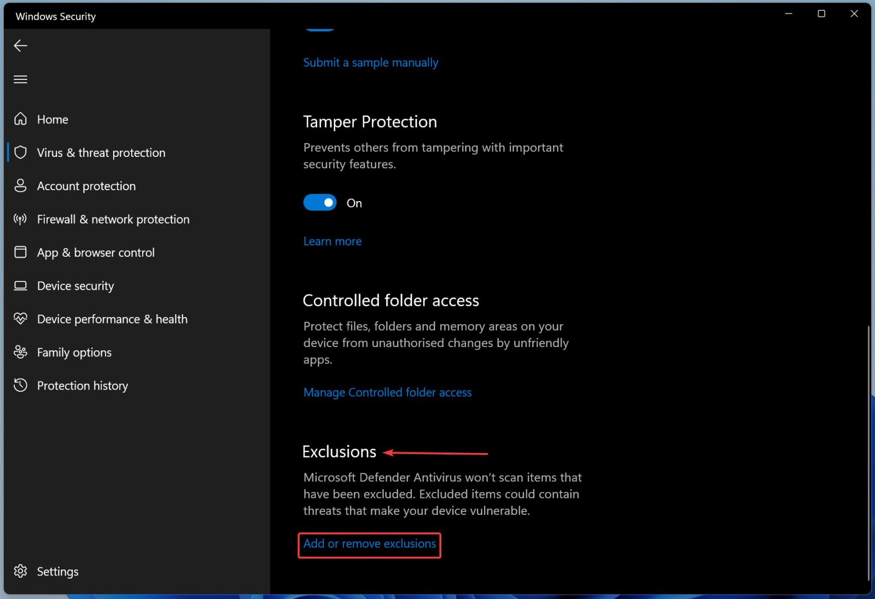Disable the Tamper Protection toggle

320,202
